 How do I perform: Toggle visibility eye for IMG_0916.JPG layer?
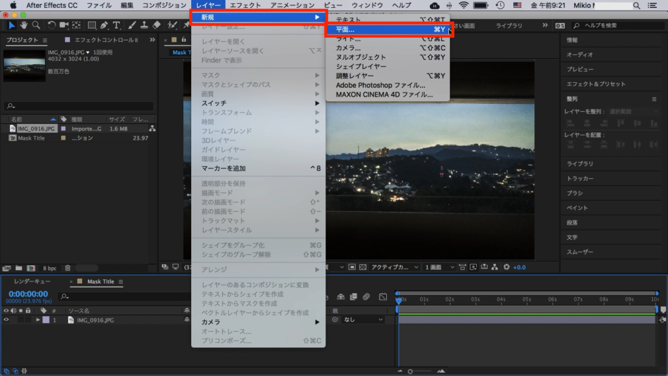[x=7, y=320]
